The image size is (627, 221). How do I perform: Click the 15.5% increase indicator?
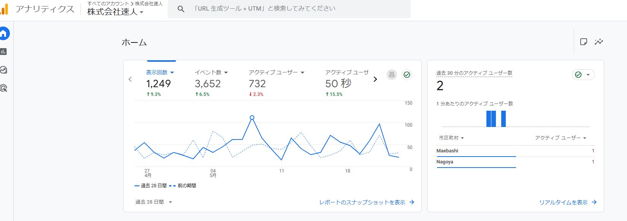pyautogui.click(x=334, y=94)
